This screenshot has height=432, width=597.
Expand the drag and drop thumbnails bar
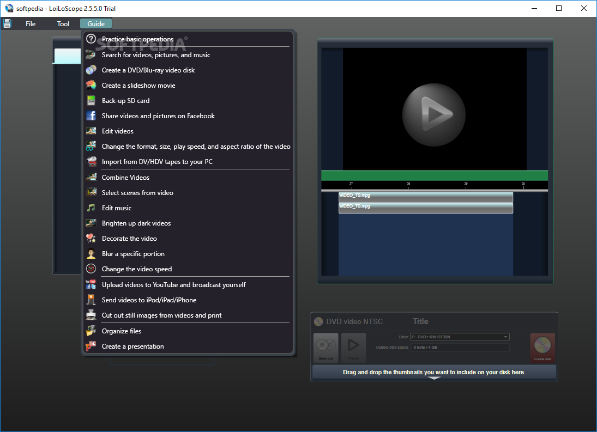[434, 373]
